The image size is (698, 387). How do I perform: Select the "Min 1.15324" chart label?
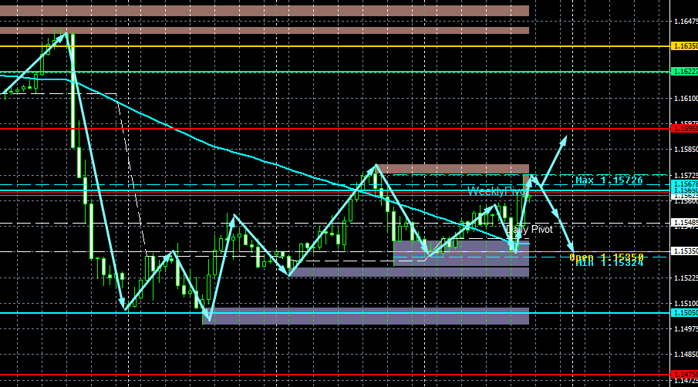pos(609,263)
